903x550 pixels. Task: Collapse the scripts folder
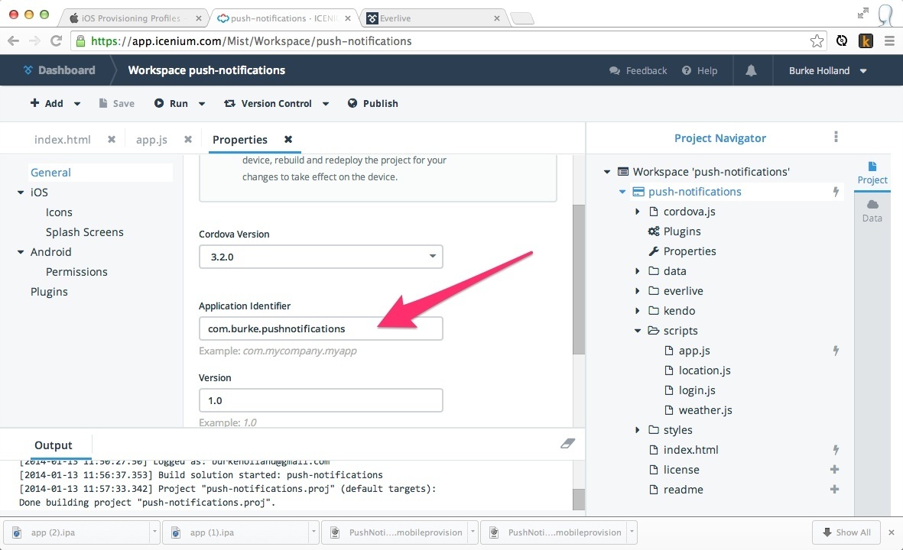pos(638,331)
